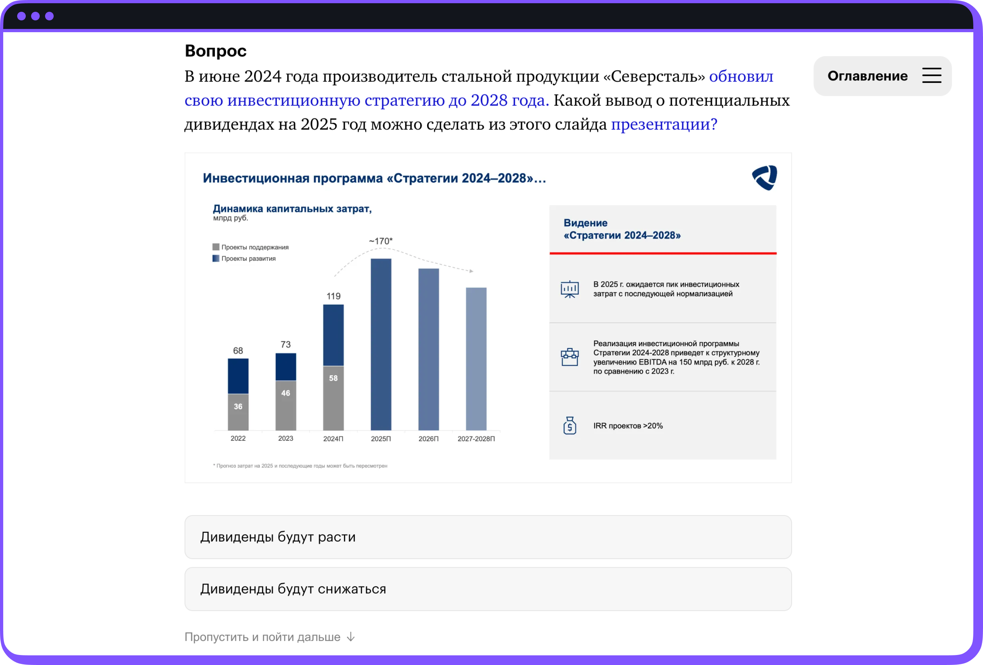This screenshot has height=665, width=983.
Task: Click the blue 'Проекты развития' legend swatch
Action: (216, 258)
